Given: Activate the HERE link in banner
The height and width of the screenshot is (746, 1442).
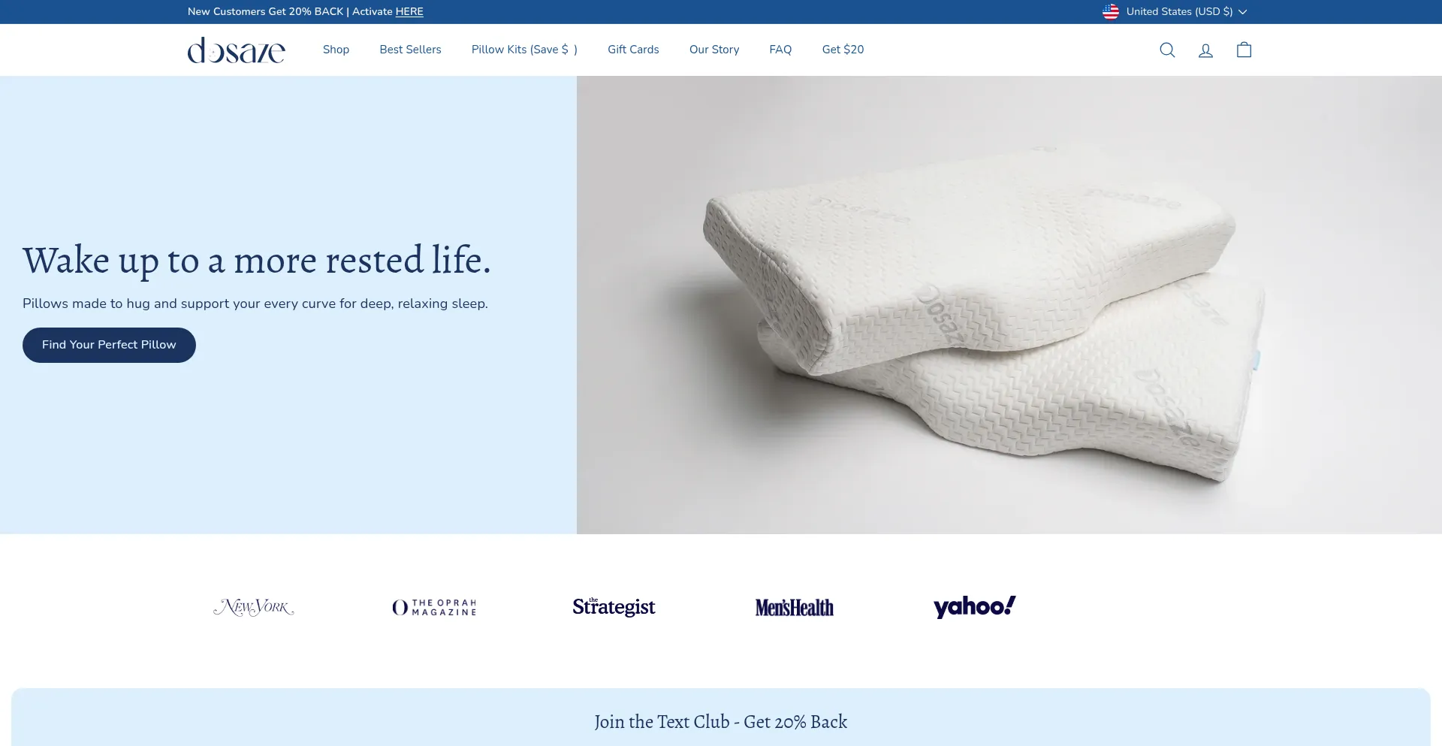Looking at the screenshot, I should [409, 11].
